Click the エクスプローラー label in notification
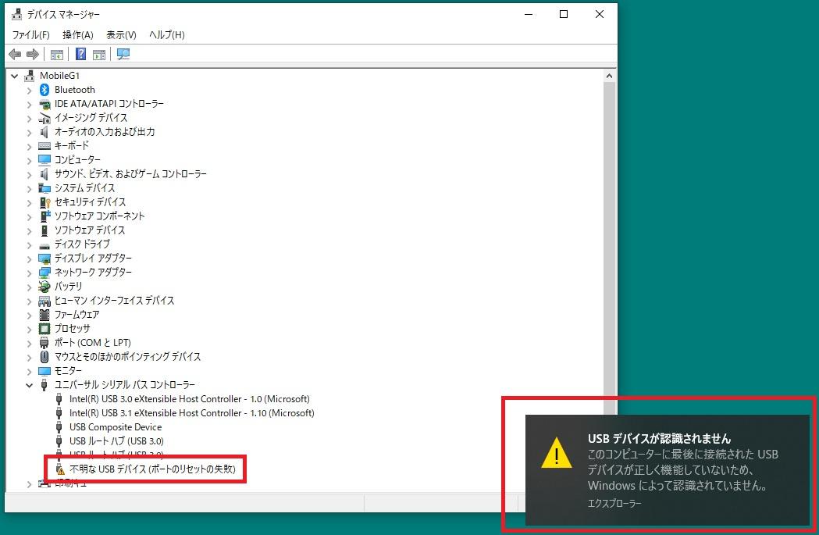819x535 pixels. pyautogui.click(x=614, y=503)
